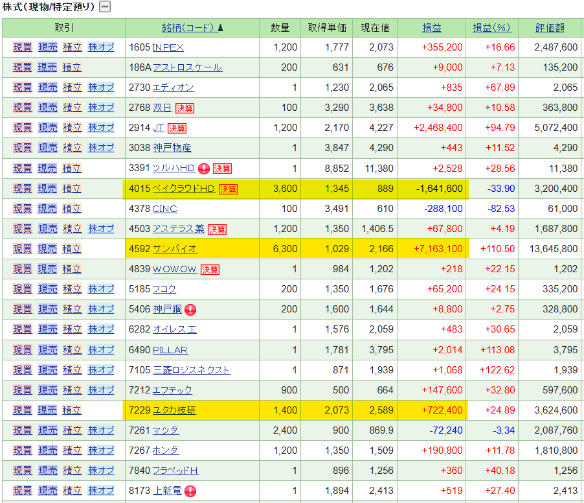Click 株オプ on the マツダ row
The width and height of the screenshot is (584, 503).
pyautogui.click(x=101, y=430)
